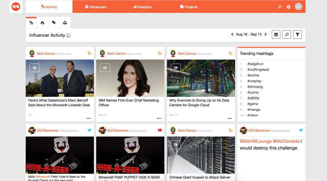Select the #targetrun hashtag

255,64
